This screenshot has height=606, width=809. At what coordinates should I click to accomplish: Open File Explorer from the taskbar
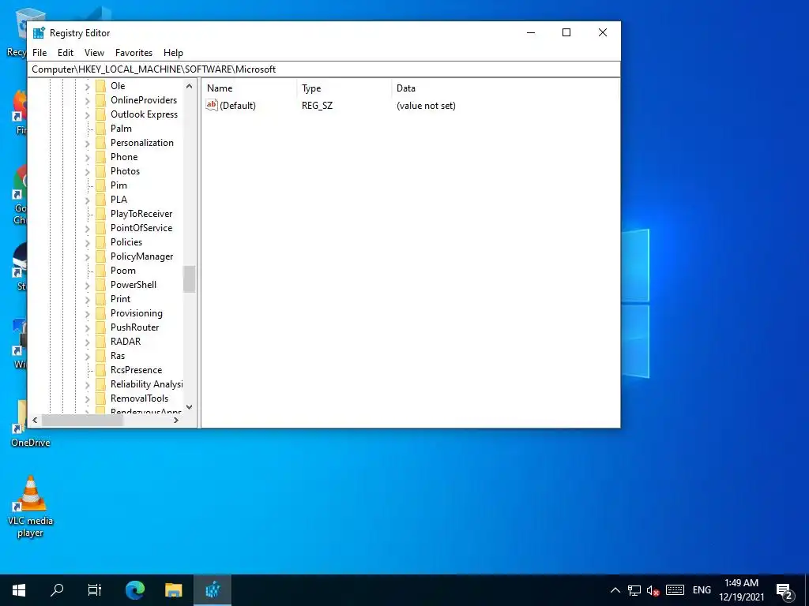(x=173, y=590)
